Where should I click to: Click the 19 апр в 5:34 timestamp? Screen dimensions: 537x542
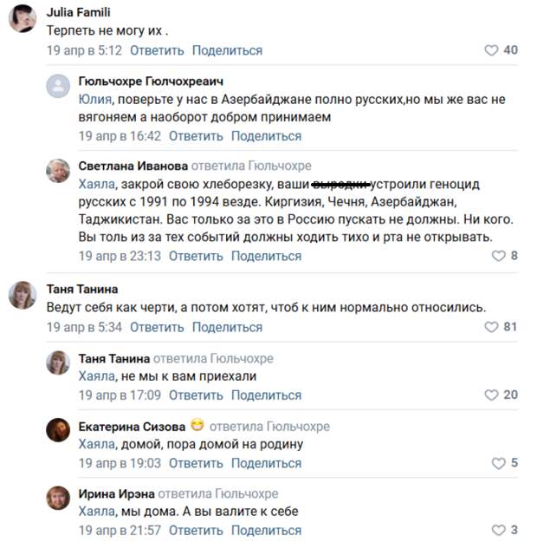click(x=84, y=327)
